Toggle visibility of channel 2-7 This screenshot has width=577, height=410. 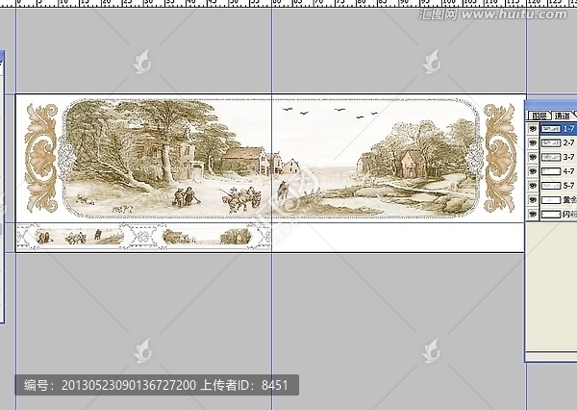click(533, 143)
